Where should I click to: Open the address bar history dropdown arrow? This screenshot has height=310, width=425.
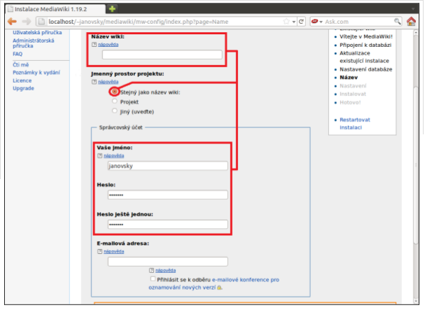tap(294, 22)
